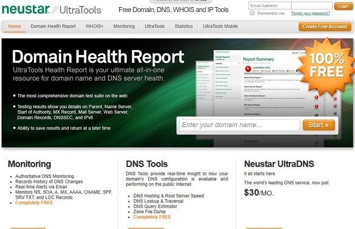Viewport: 355px width, 229px height.
Task: Click the tagline Free Domain, DNS, WHOIS and IP Tools
Action: (x=174, y=10)
